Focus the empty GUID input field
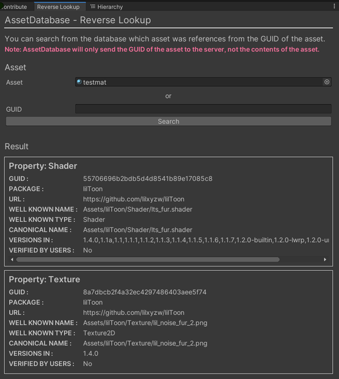The height and width of the screenshot is (379, 339). pyautogui.click(x=203, y=109)
